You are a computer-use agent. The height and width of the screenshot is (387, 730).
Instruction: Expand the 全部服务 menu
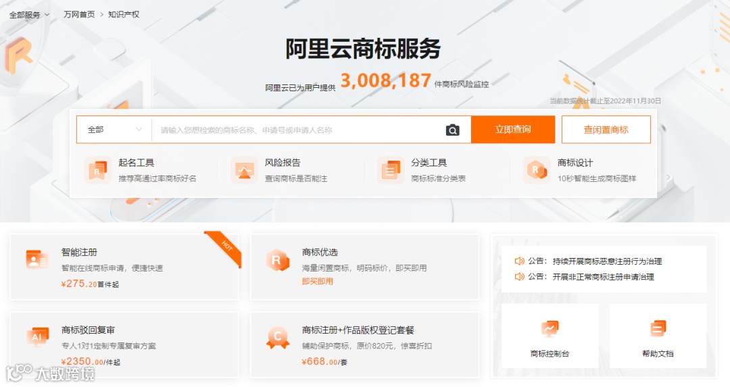[29, 15]
